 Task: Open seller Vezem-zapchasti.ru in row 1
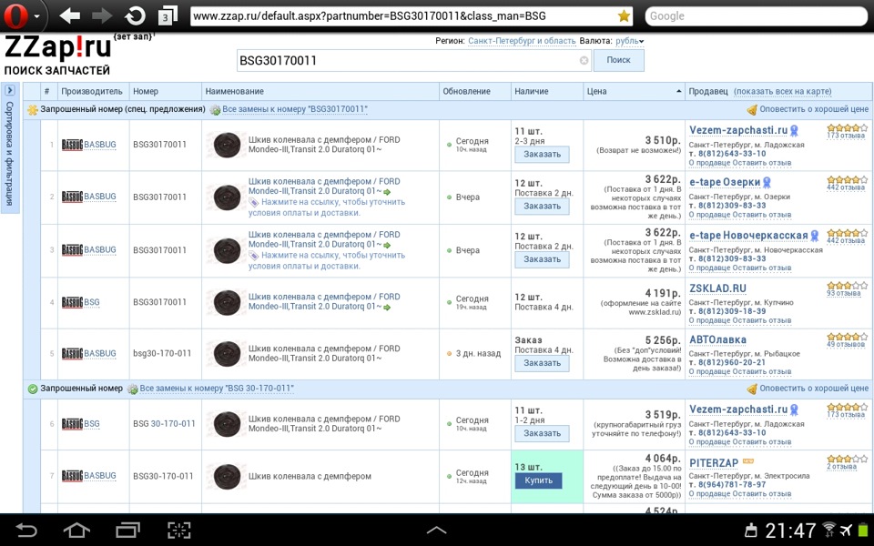pos(738,130)
